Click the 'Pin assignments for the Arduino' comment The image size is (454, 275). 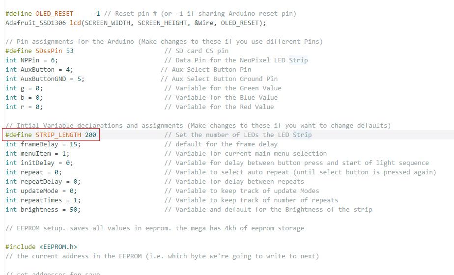pos(164,42)
